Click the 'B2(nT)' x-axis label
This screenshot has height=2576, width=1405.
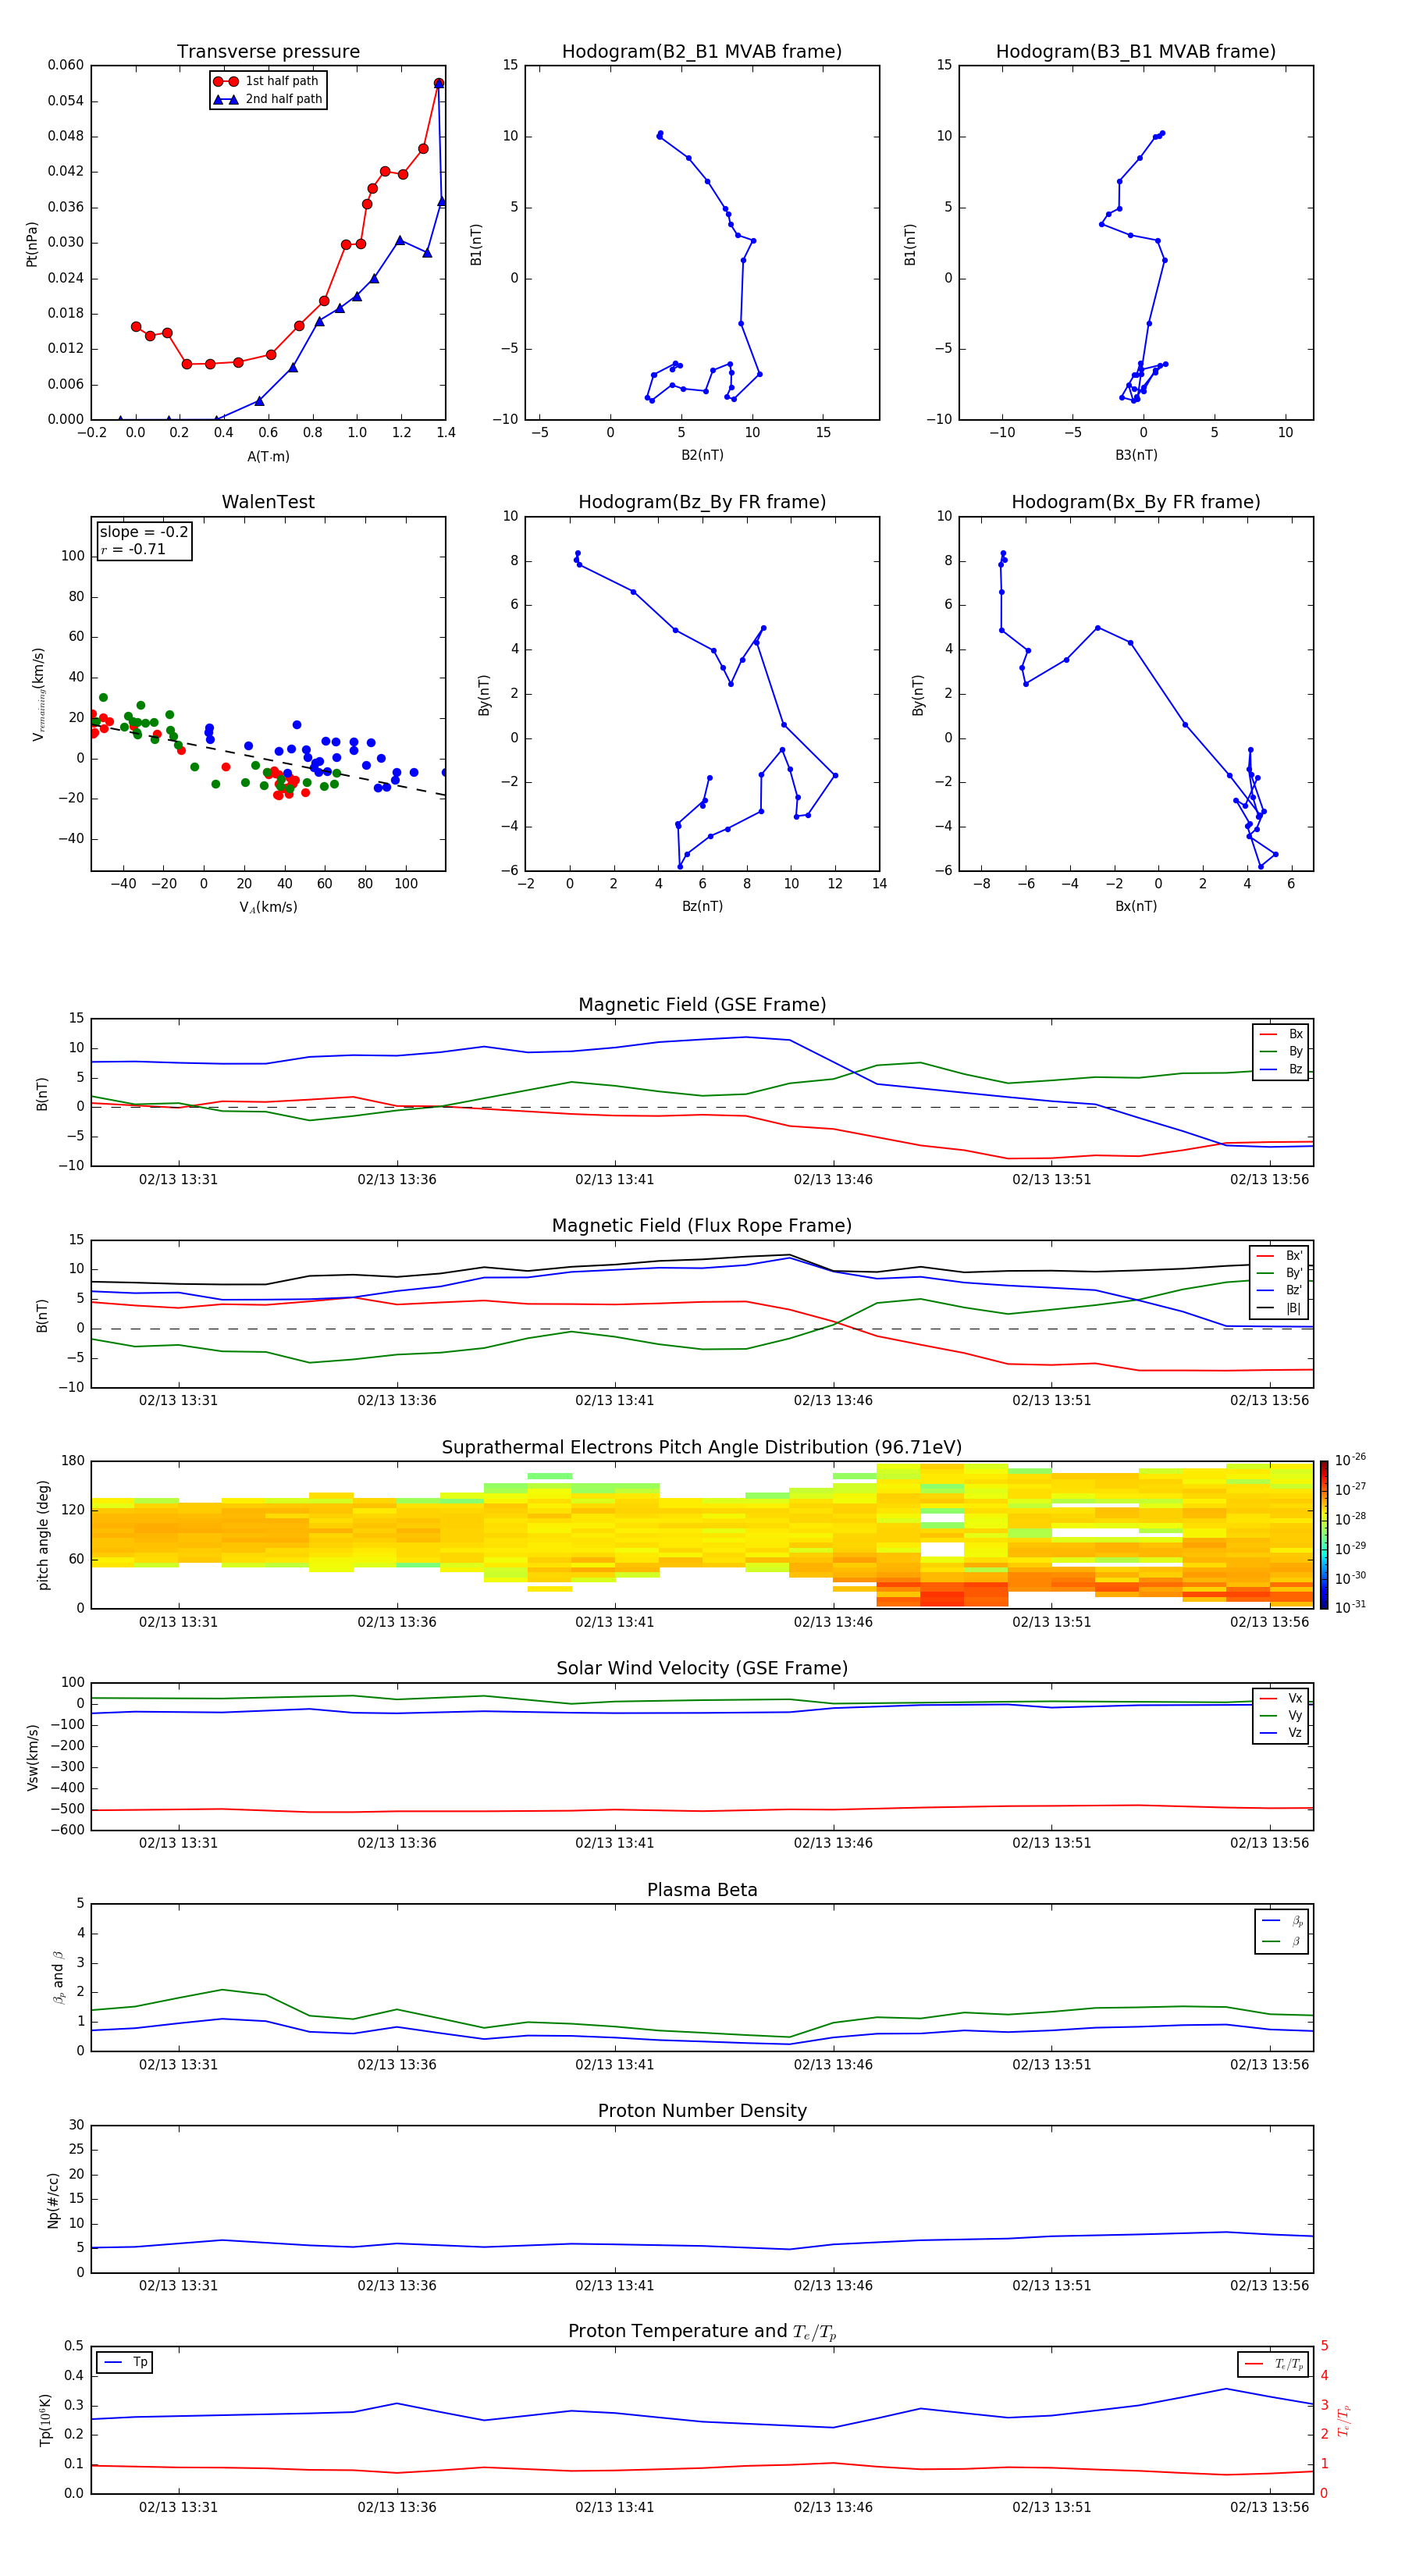[x=702, y=455]
